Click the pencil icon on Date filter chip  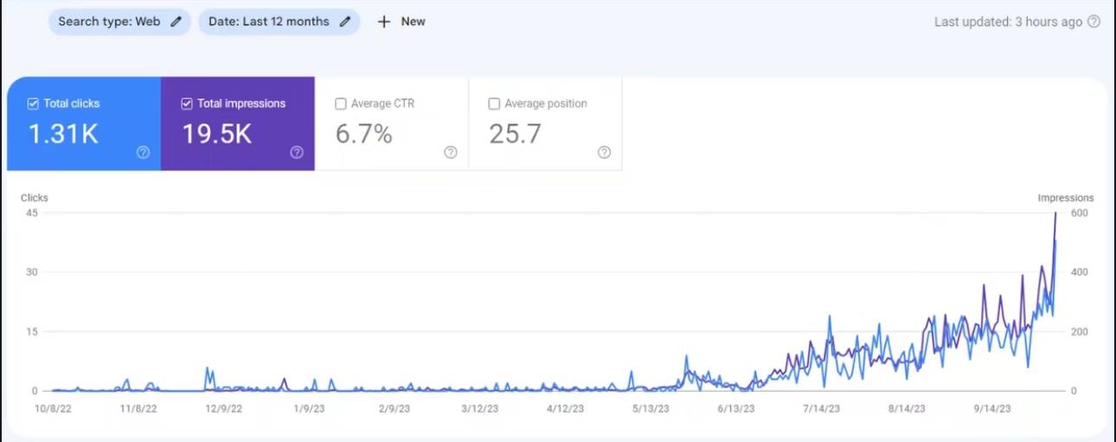344,22
